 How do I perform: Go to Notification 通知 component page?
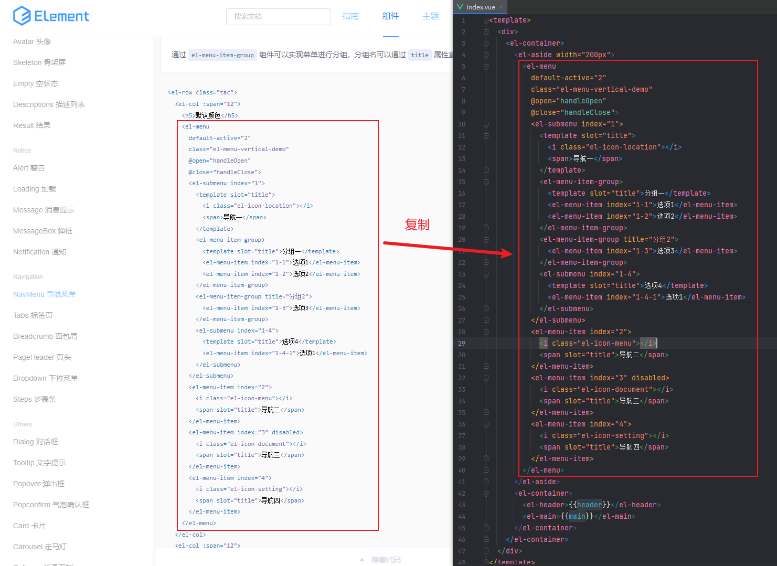point(40,252)
